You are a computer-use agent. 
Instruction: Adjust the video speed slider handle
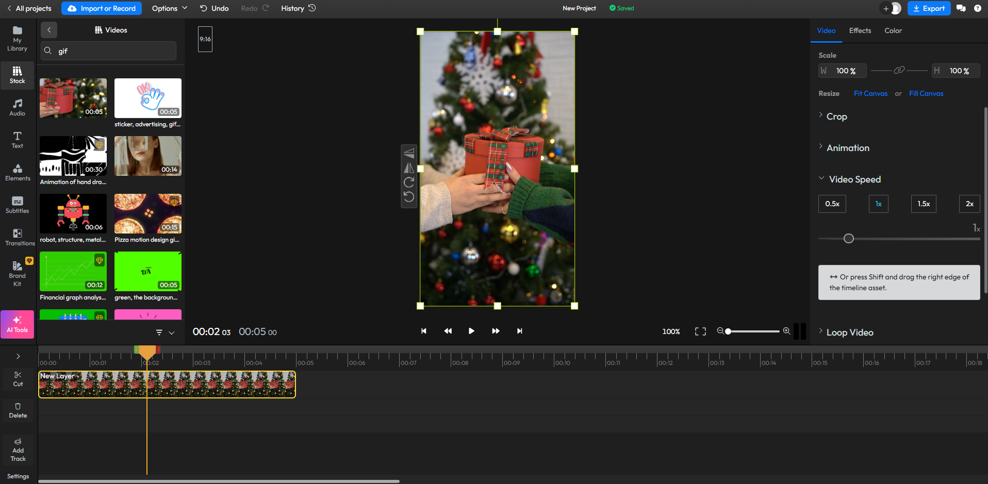849,239
